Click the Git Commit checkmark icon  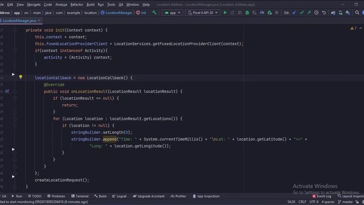tap(301, 13)
